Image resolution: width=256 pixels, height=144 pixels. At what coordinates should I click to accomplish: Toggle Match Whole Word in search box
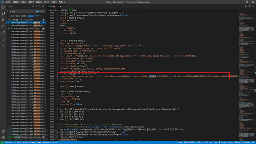(40, 11)
